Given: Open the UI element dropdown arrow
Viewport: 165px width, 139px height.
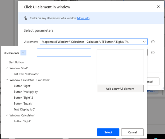Looking at the screenshot, I should point(144,42).
